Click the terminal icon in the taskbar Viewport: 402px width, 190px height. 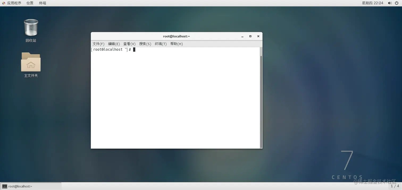(5, 186)
